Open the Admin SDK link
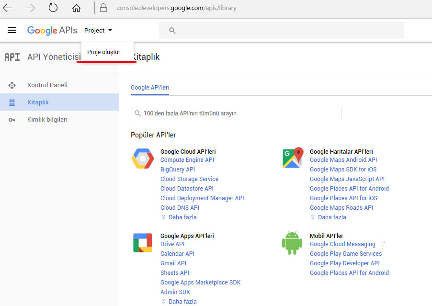Image resolution: width=432 pixels, height=306 pixels. pos(175,292)
